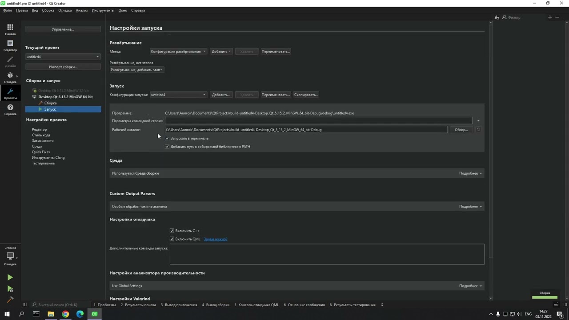Open Конфигурация развёртывания method dropdown
The height and width of the screenshot is (320, 569).
(x=178, y=52)
